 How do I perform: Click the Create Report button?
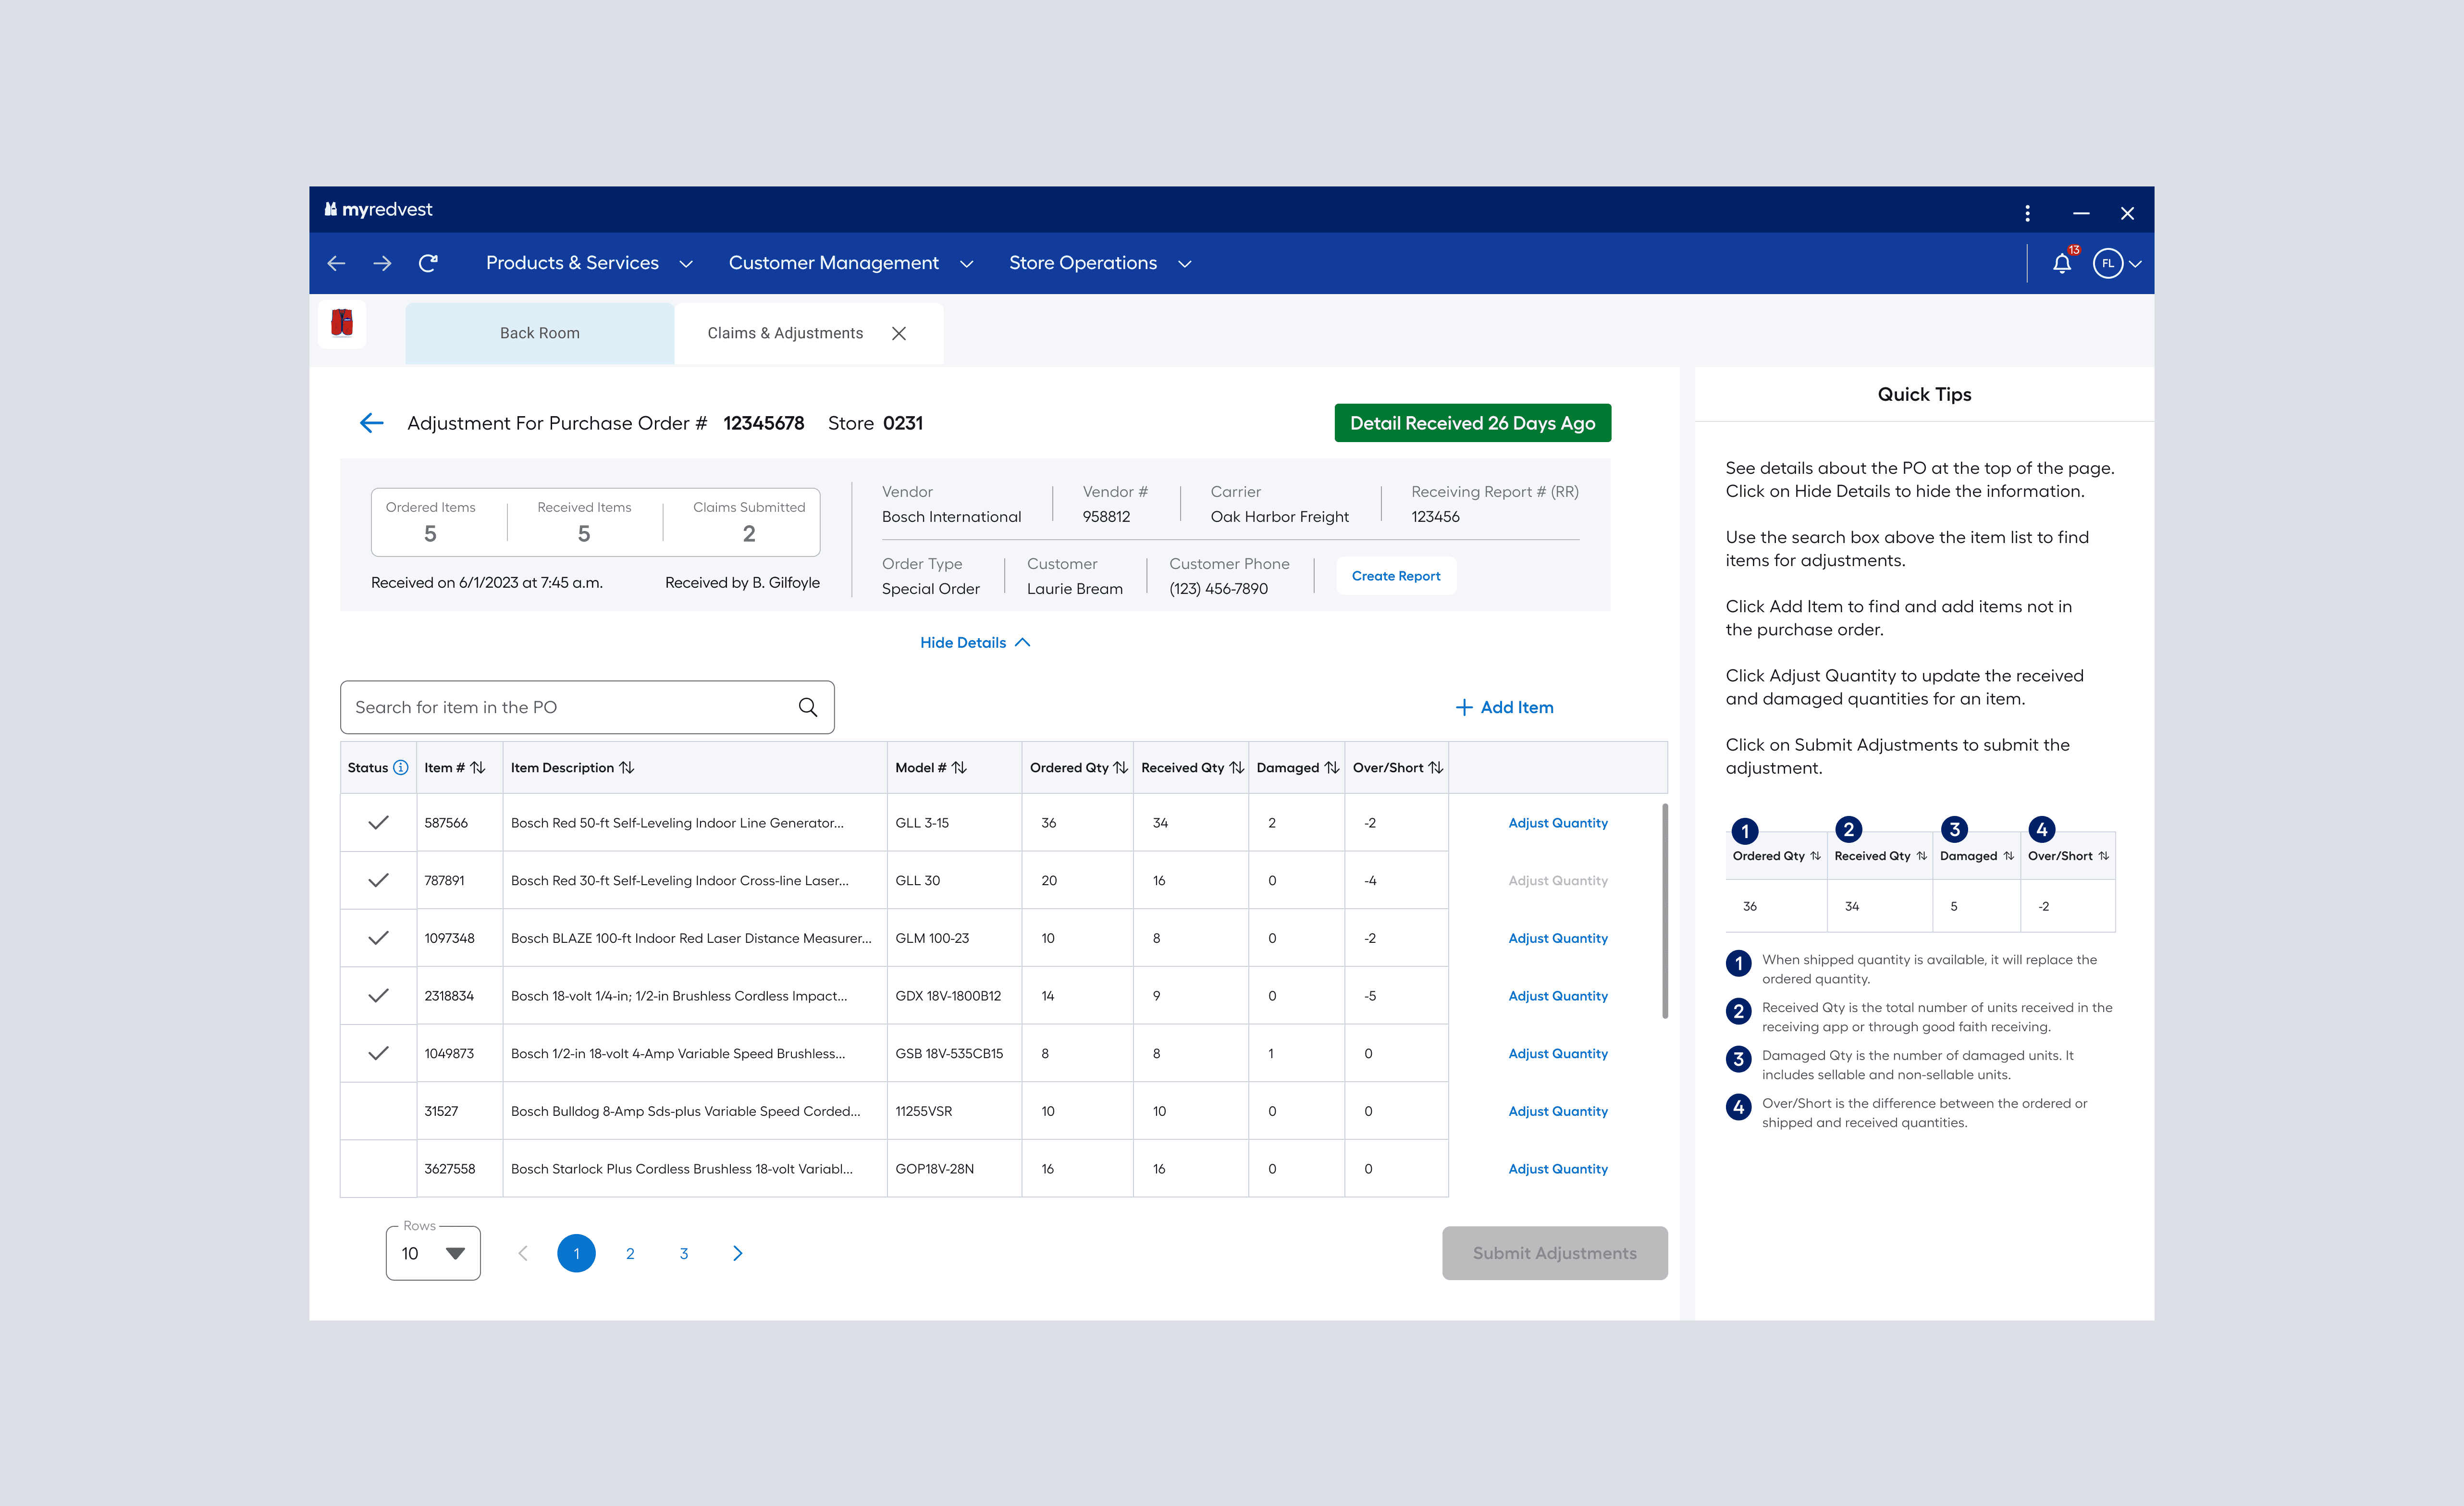pos(1395,576)
